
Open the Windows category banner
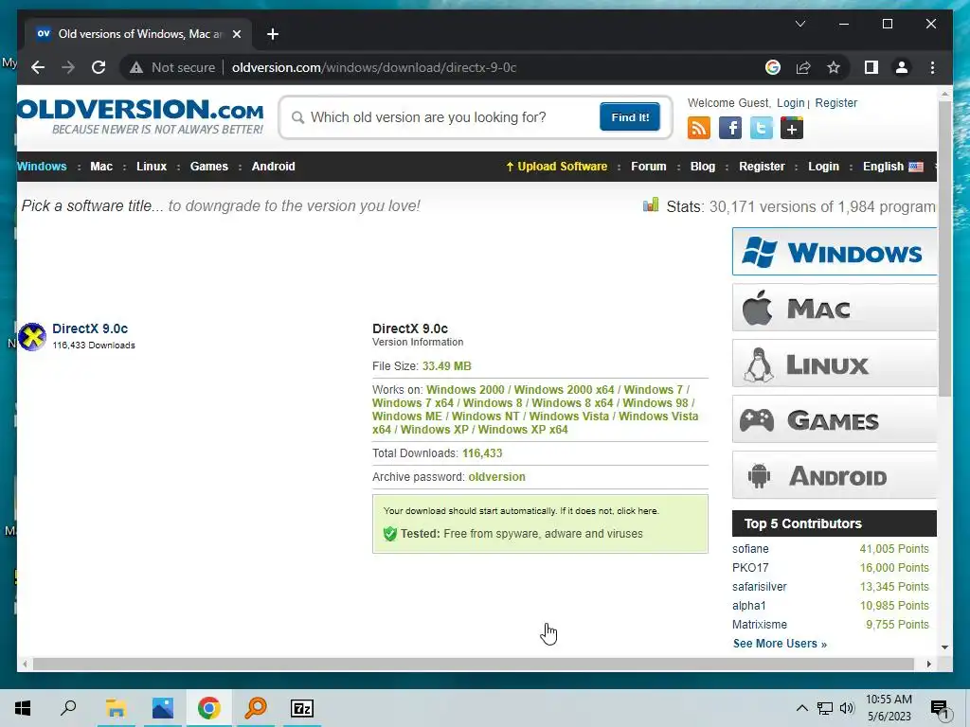(834, 252)
